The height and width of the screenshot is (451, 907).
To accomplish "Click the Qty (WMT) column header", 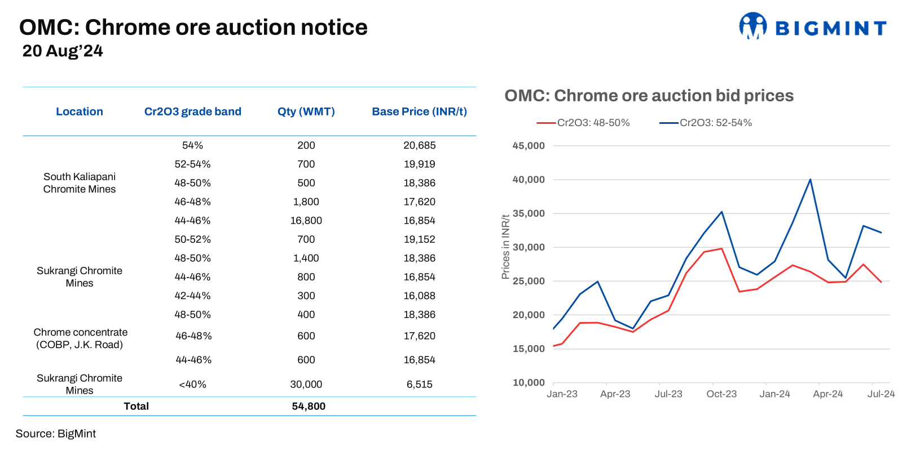I will tap(306, 111).
